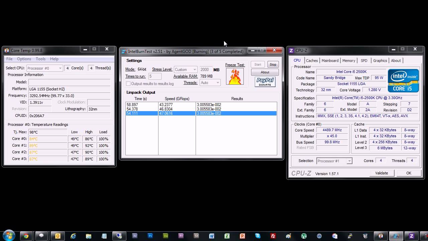Open Google Chrome from the taskbar
Viewport: 428px width, 241px height.
pos(26,236)
